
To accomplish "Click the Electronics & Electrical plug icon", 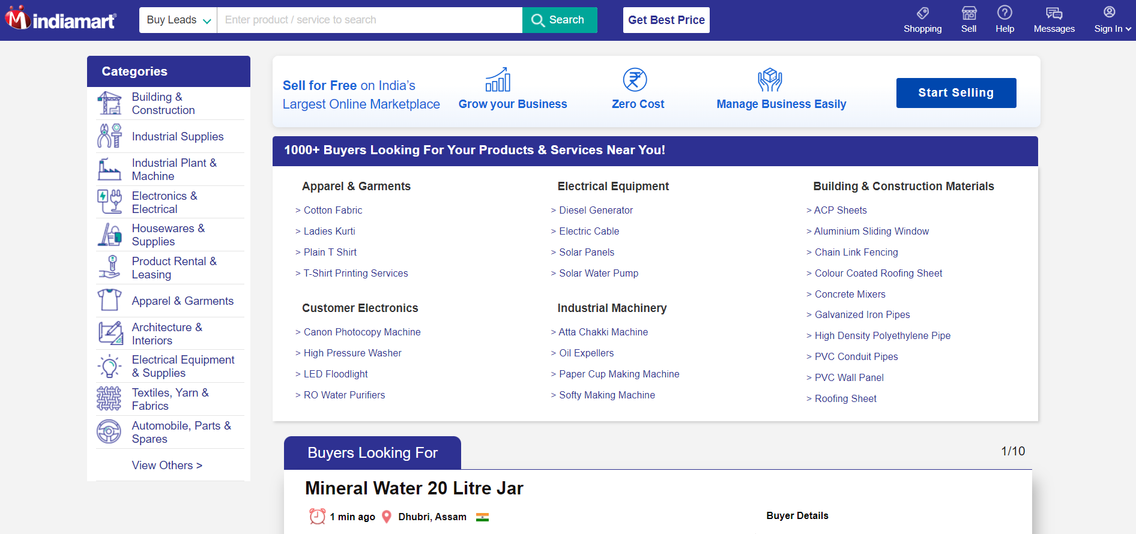I will point(109,202).
